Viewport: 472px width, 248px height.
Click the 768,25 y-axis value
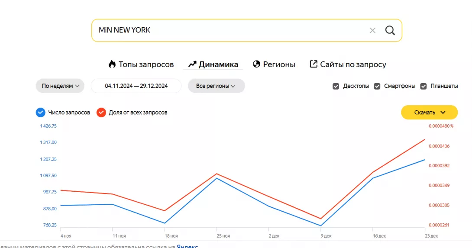pyautogui.click(x=50, y=225)
